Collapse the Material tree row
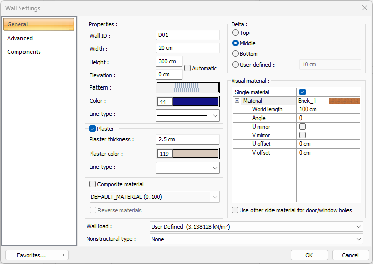This screenshot has height=264, width=373. 237,101
